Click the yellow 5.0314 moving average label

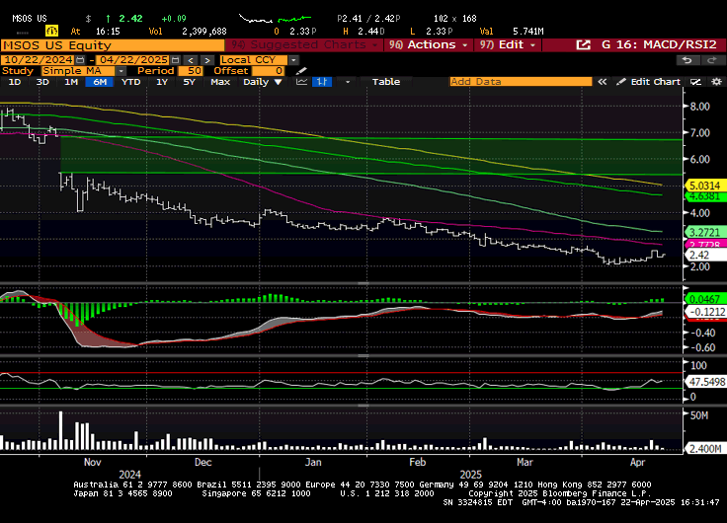pos(704,186)
